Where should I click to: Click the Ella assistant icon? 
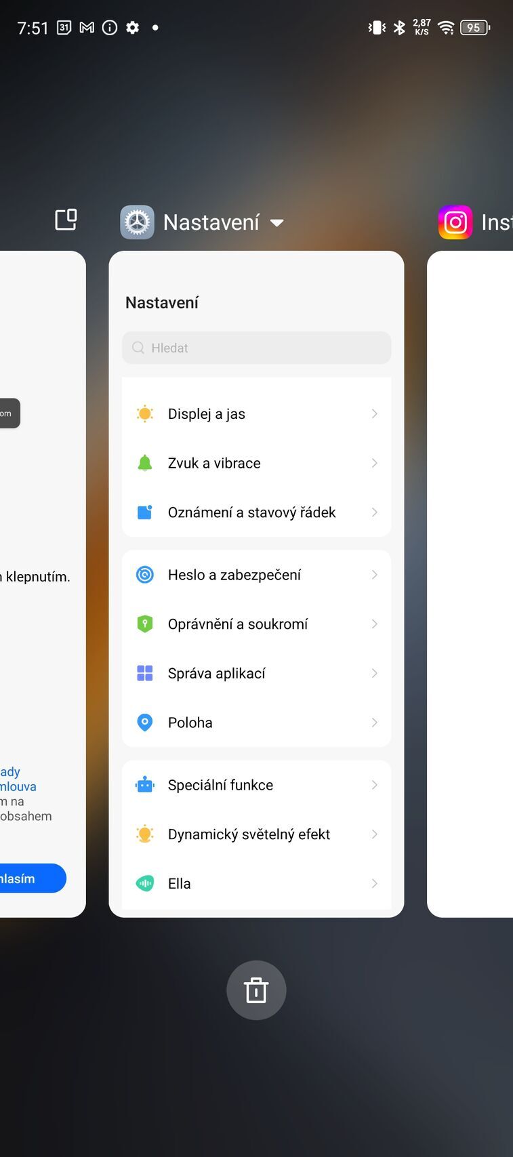(x=145, y=883)
